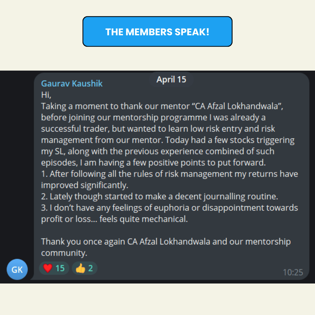Click the "Hi," greeting line
Image resolution: width=315 pixels, height=315 pixels.
46,95
